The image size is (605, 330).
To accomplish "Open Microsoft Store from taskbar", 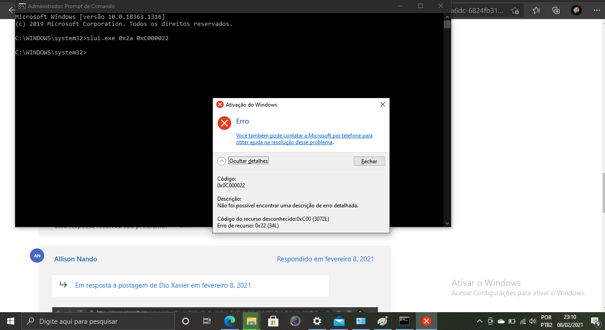I will pyautogui.click(x=273, y=321).
